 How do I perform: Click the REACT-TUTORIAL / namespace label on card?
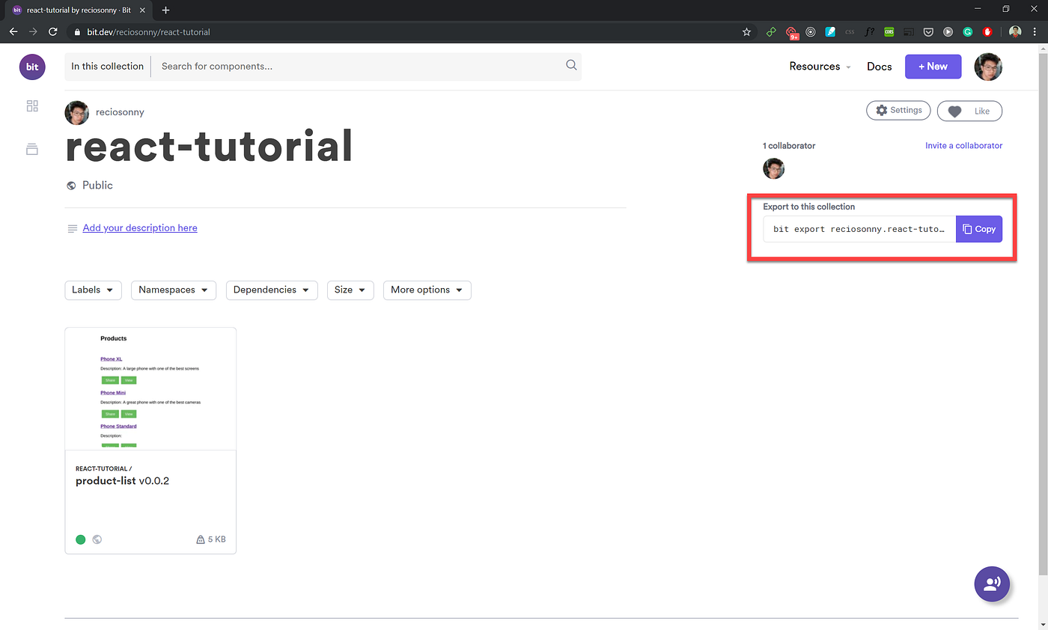103,469
